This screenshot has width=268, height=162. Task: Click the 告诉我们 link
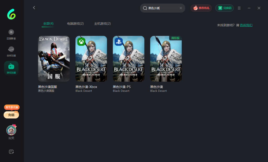(246, 25)
